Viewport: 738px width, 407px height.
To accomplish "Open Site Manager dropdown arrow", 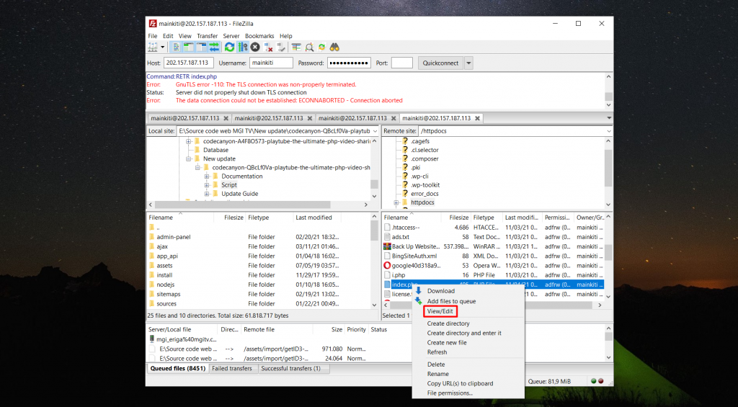I will point(162,47).
